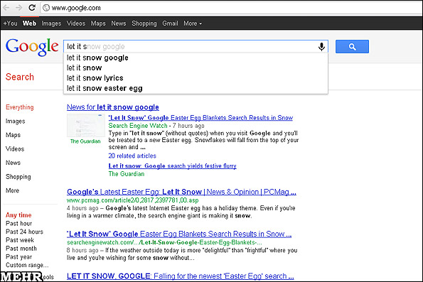Open Custom range date filter
423x282 pixels.
coord(27,265)
